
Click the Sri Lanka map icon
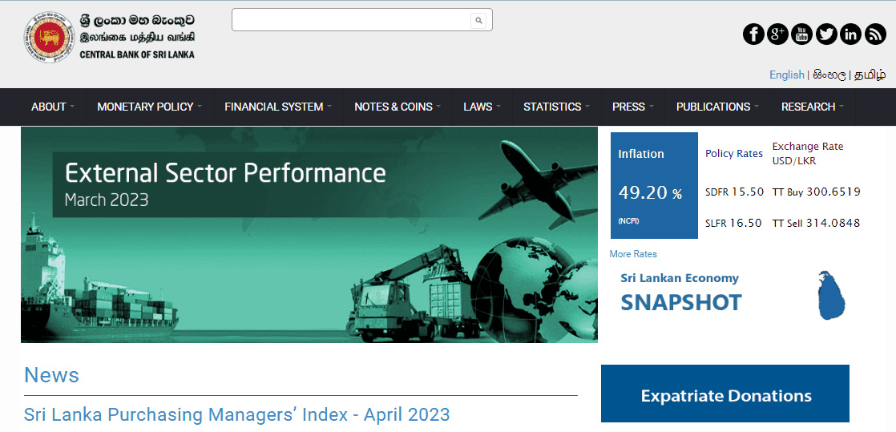[831, 295]
